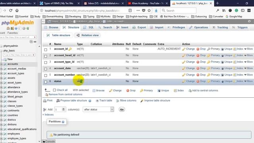Click Propose table structure help icon
This screenshot has width=254, height=143.
[90, 101]
